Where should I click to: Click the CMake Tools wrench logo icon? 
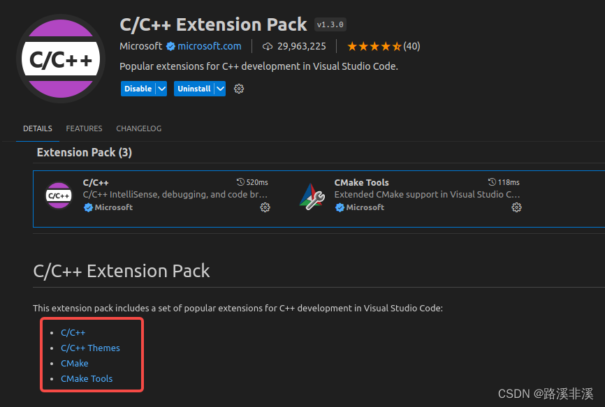coord(312,197)
